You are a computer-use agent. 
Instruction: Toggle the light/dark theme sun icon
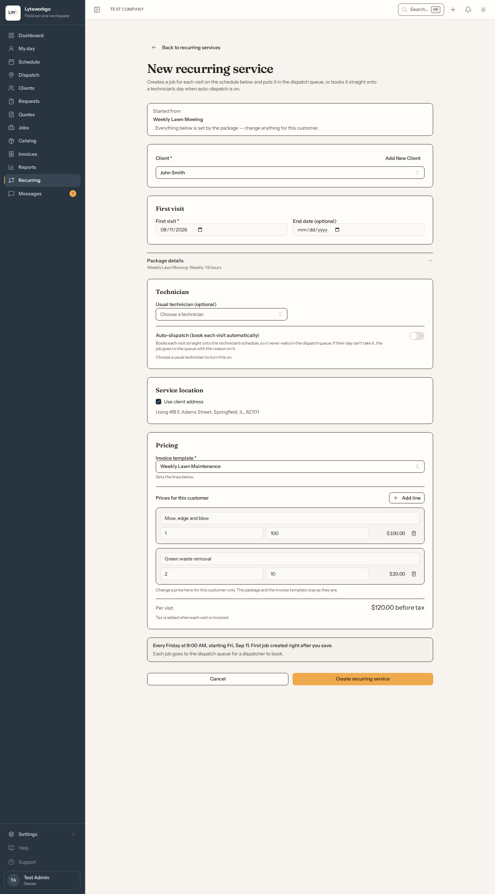pos(483,10)
